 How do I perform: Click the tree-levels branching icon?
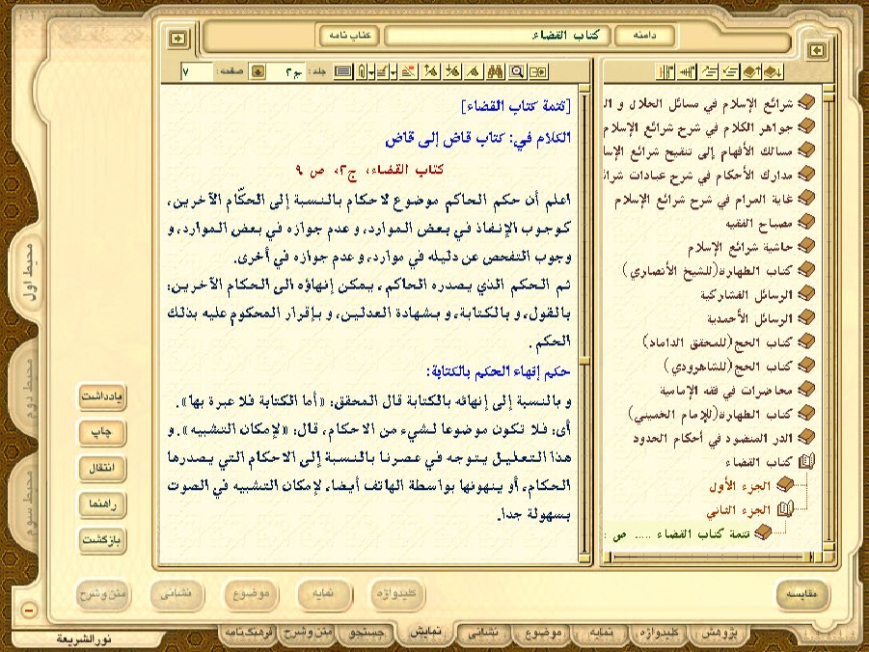tap(687, 71)
